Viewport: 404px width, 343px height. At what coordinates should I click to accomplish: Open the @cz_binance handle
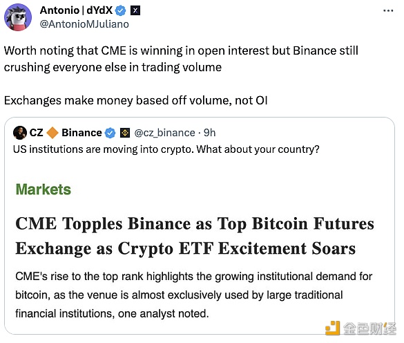pos(164,133)
